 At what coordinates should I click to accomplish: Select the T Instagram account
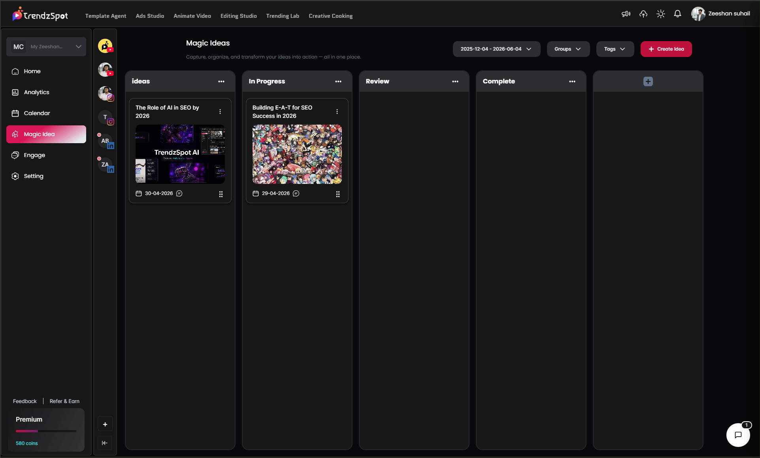click(105, 117)
